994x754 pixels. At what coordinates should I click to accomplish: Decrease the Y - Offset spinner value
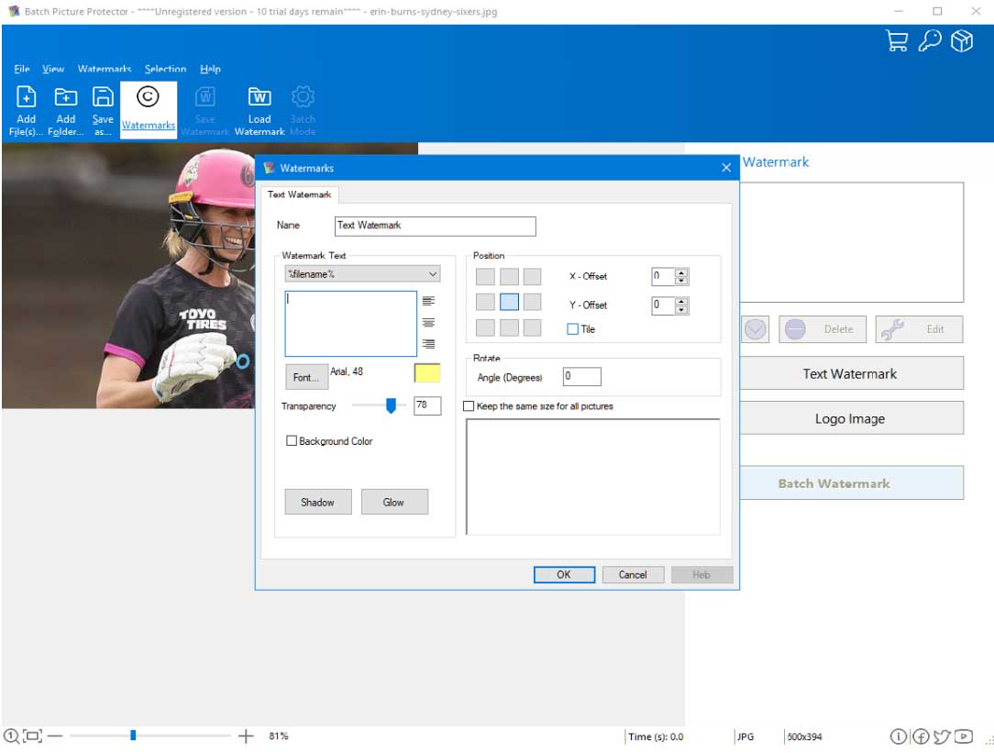point(681,310)
